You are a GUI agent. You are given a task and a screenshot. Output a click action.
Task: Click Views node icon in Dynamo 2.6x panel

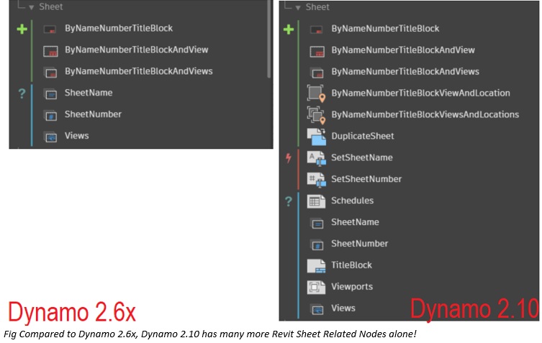click(50, 137)
